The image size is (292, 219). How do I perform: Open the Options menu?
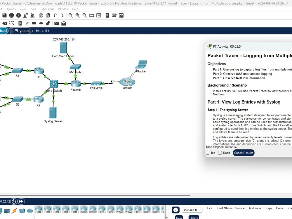[x=11, y=9]
